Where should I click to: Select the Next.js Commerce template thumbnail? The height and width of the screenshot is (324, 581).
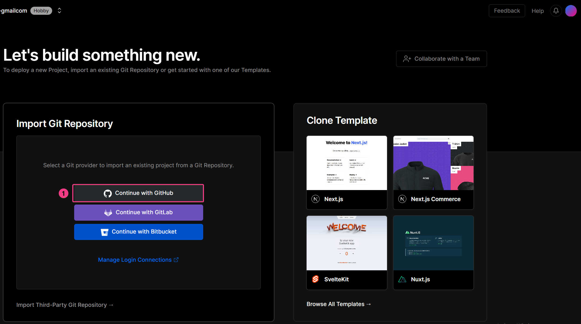tap(433, 163)
